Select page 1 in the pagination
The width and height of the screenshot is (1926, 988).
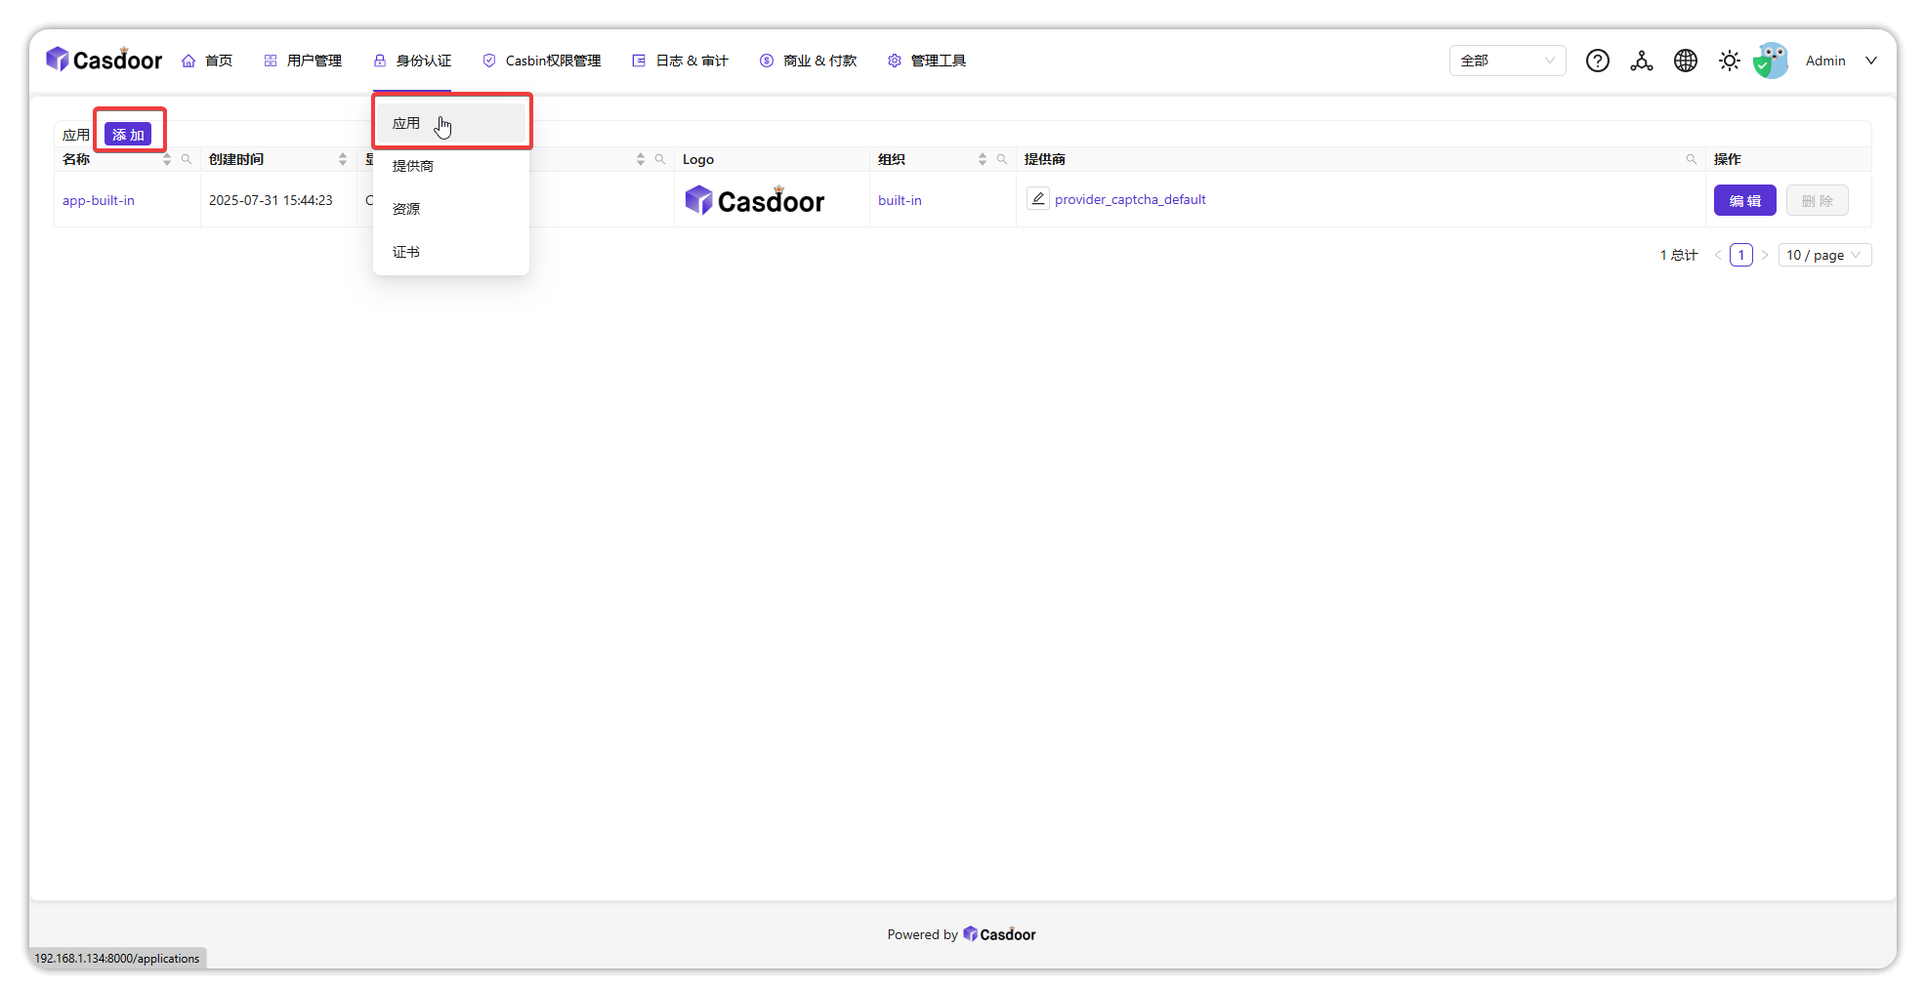click(x=1740, y=254)
